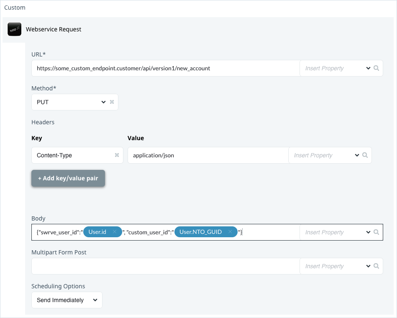Clear the PUT method selection
The image size is (397, 318).
click(x=112, y=102)
